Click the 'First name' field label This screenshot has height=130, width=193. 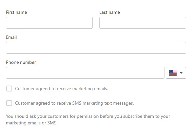coord(16,13)
